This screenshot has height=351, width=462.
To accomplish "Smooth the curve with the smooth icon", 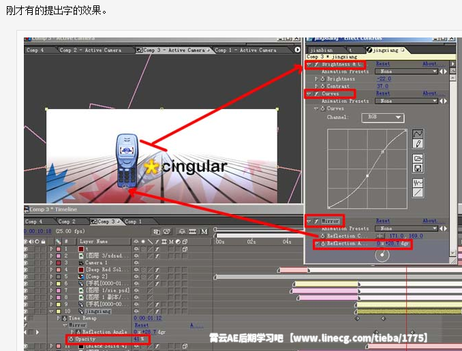I will tap(418, 183).
